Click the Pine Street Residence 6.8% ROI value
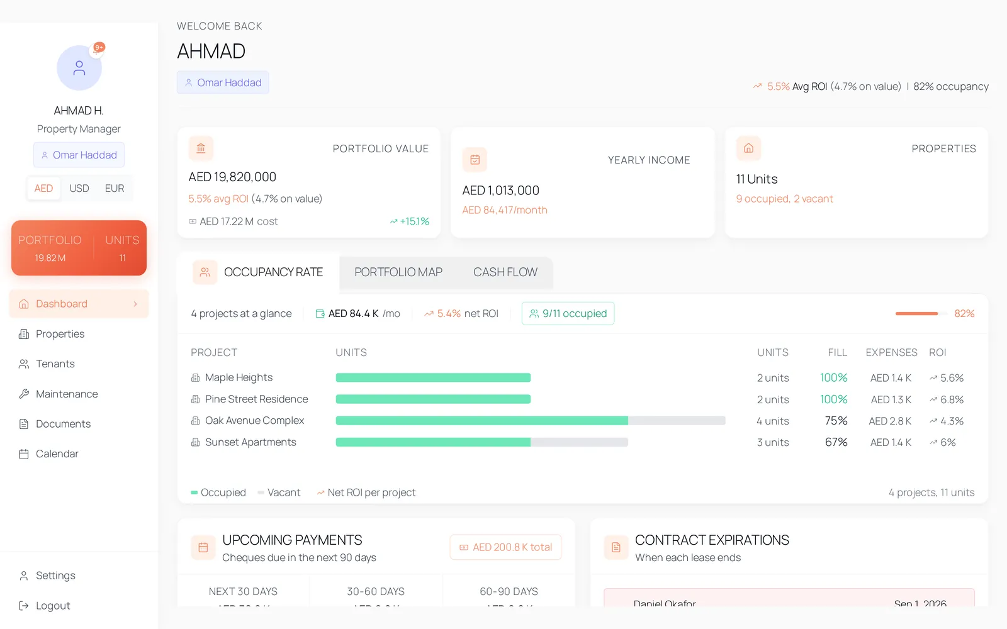This screenshot has height=629, width=1007. (947, 399)
